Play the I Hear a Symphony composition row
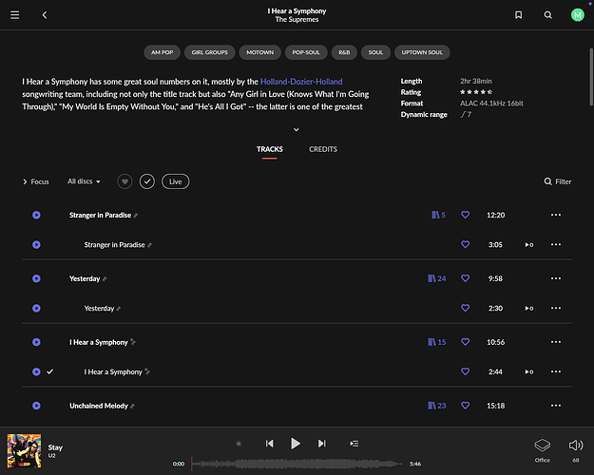Viewport: 594px width, 475px height. point(36,342)
